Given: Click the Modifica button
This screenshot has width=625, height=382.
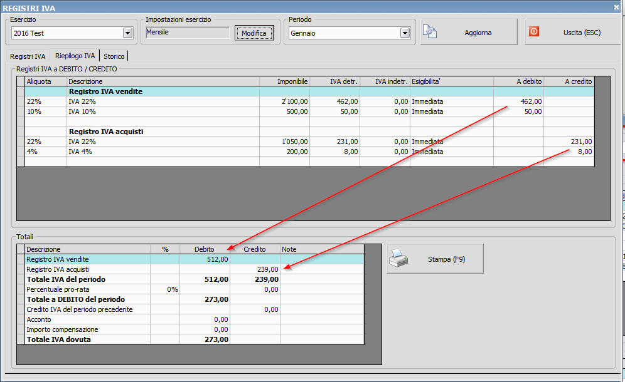Looking at the screenshot, I should (254, 33).
